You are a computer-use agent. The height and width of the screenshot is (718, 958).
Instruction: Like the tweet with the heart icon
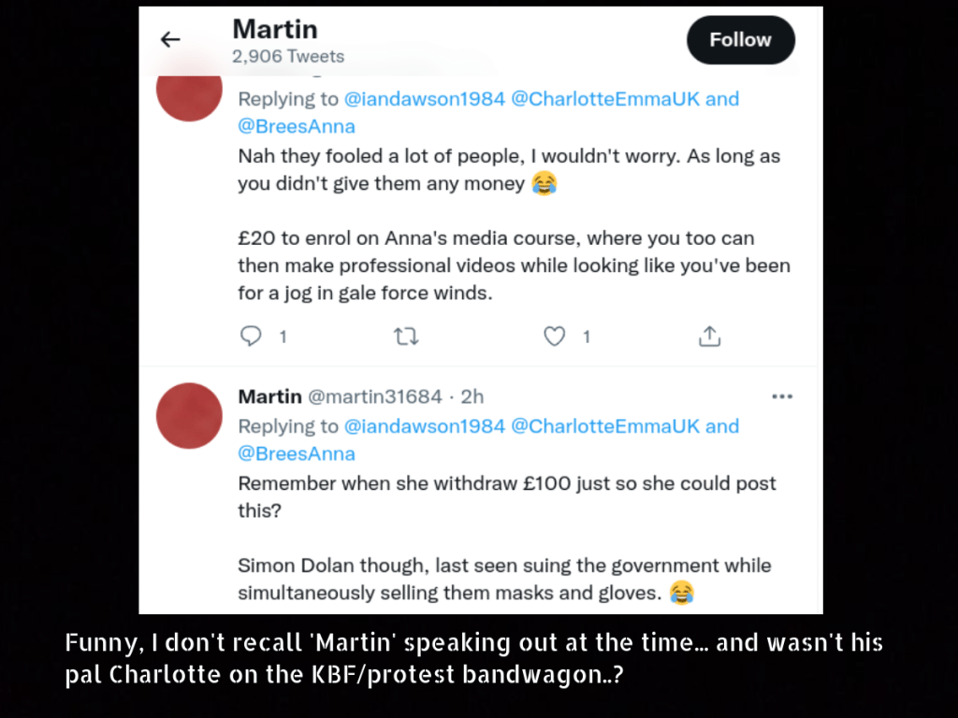[x=555, y=337]
